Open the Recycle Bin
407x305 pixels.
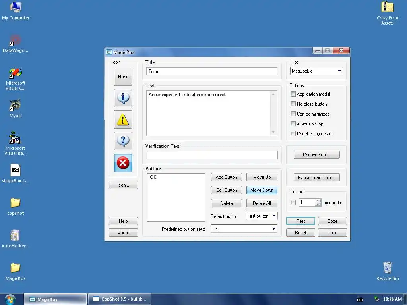click(x=388, y=271)
